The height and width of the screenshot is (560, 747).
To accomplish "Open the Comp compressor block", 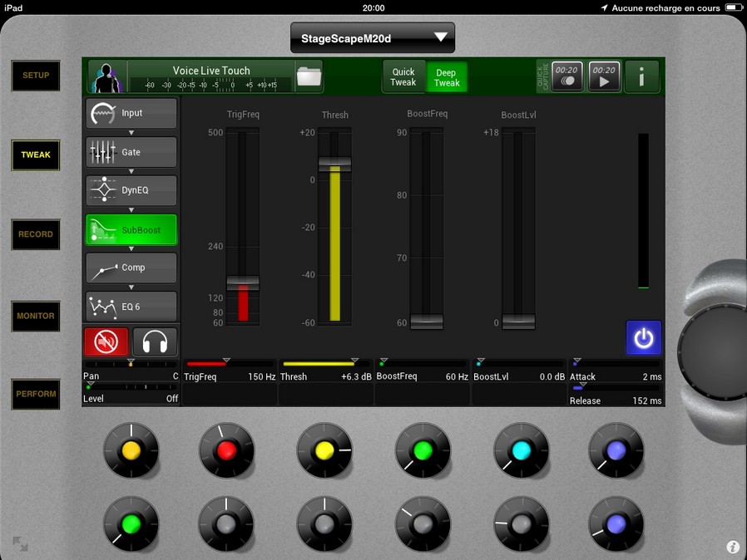I will (131, 268).
